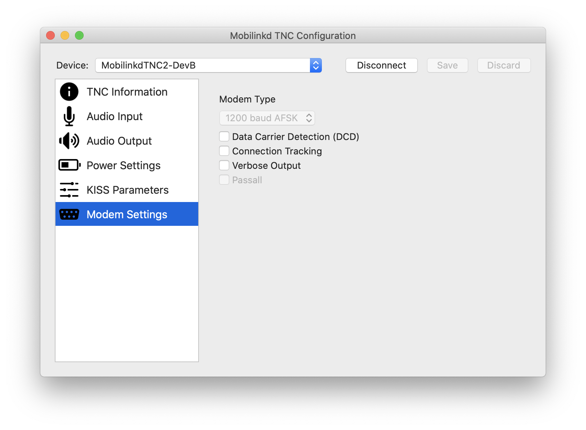Click the Disconnect button

coord(381,65)
